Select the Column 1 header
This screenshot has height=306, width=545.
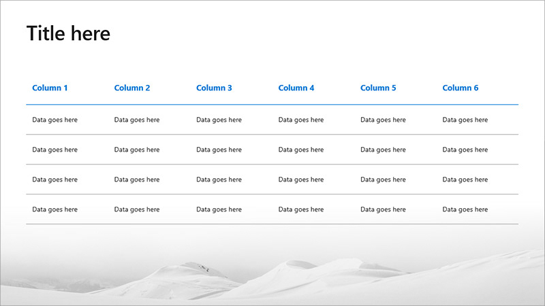(x=50, y=88)
